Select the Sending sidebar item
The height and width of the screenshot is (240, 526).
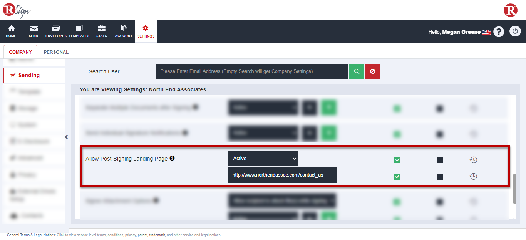click(29, 75)
